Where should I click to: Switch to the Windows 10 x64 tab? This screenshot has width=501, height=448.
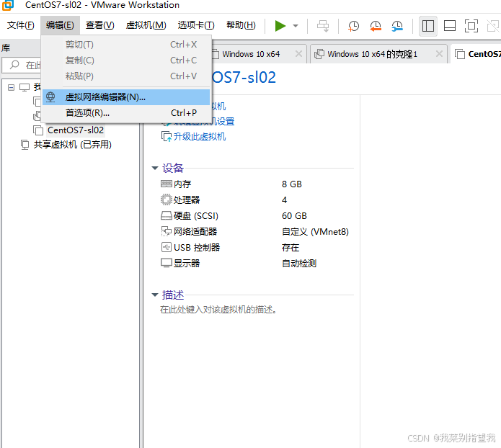coord(251,54)
